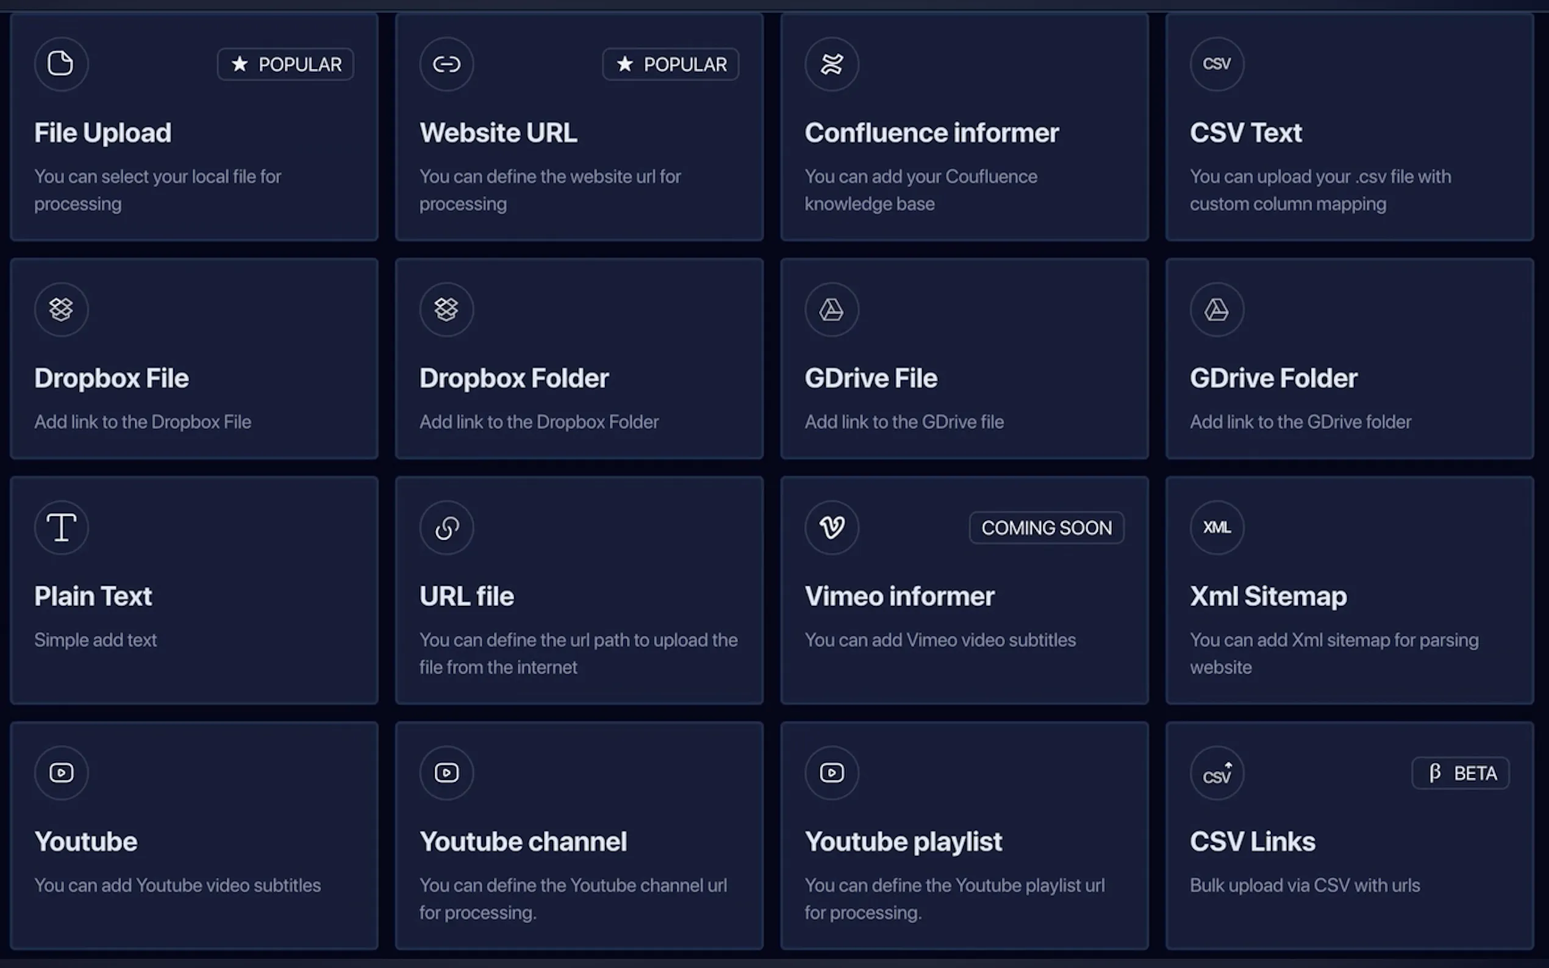Select the GDrive File heading
The height and width of the screenshot is (968, 1549).
pyautogui.click(x=871, y=379)
